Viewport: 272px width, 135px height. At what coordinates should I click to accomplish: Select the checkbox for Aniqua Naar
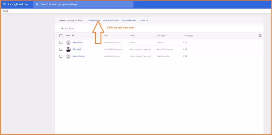click(x=61, y=42)
